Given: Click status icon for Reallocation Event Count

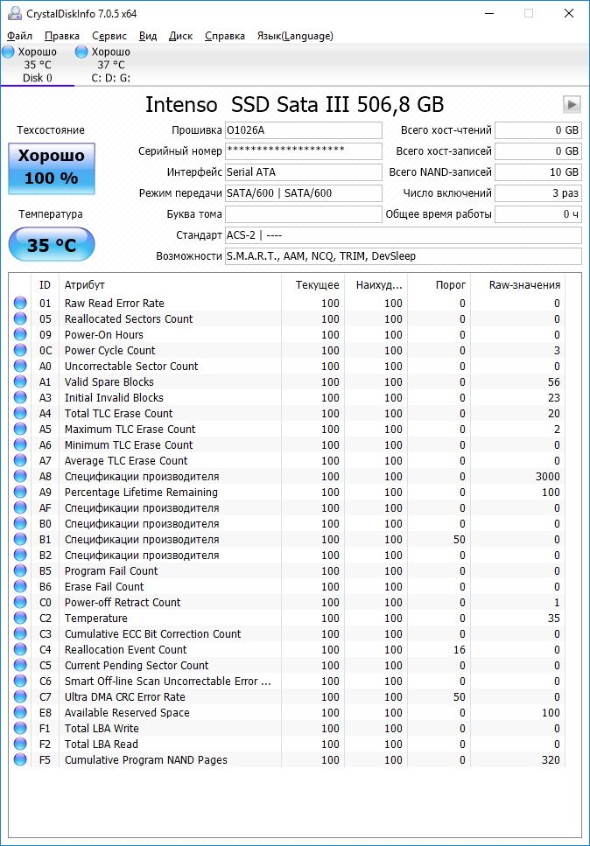Looking at the screenshot, I should 20,650.
